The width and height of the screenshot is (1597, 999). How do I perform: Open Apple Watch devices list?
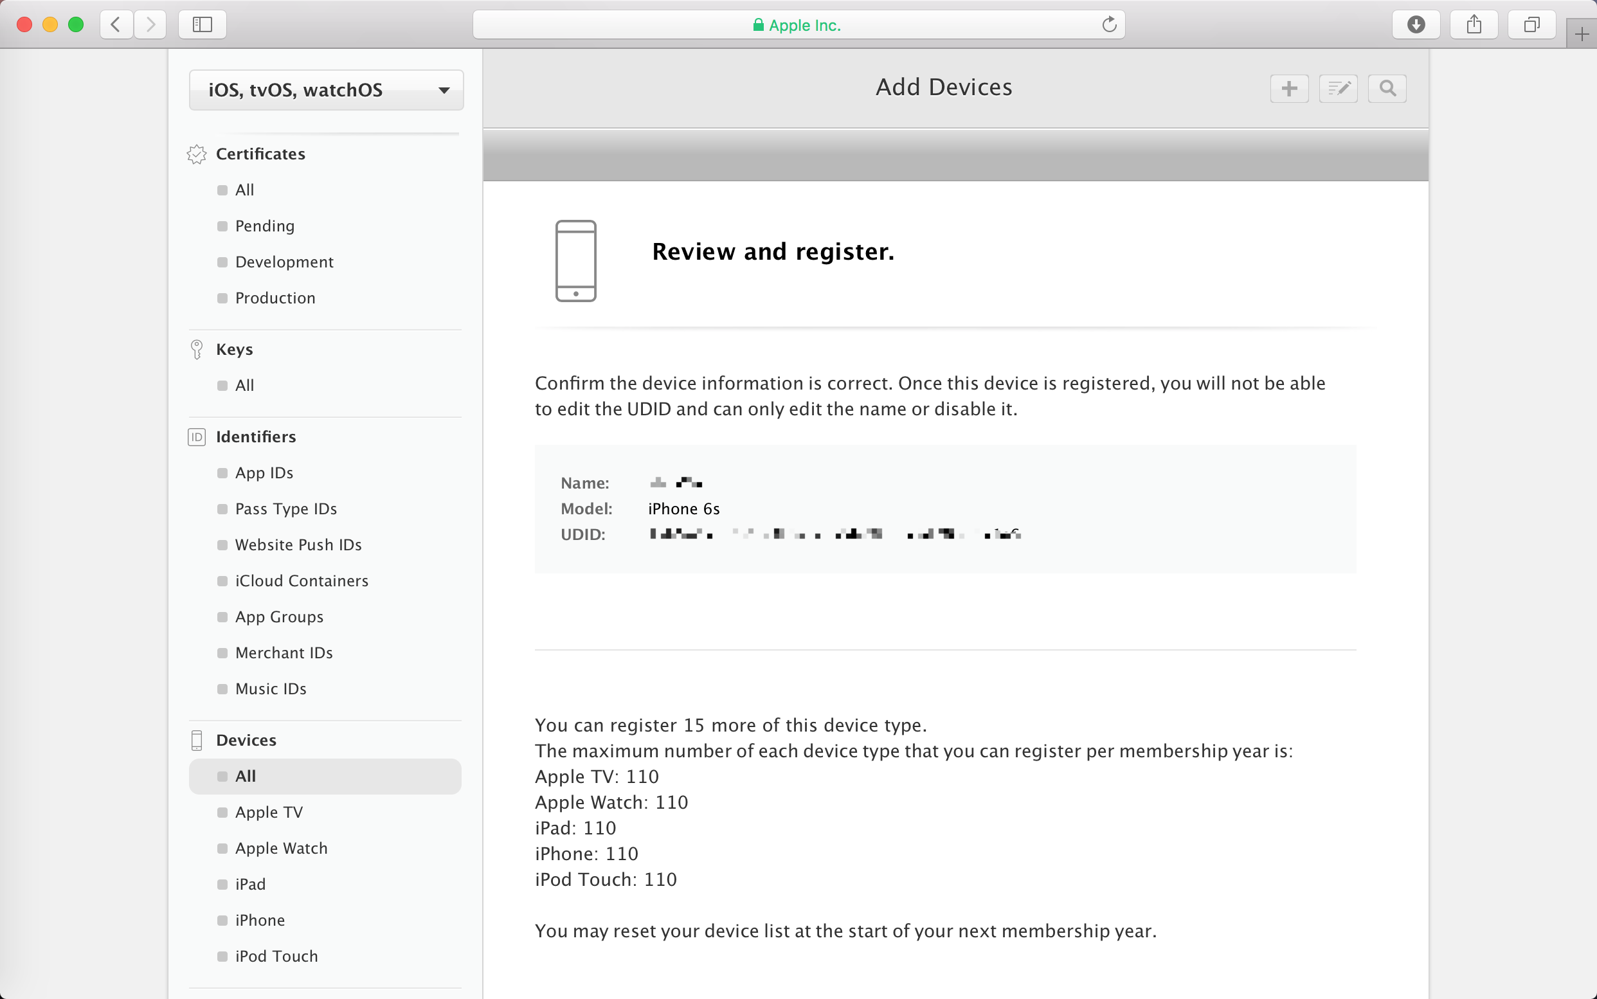(282, 849)
